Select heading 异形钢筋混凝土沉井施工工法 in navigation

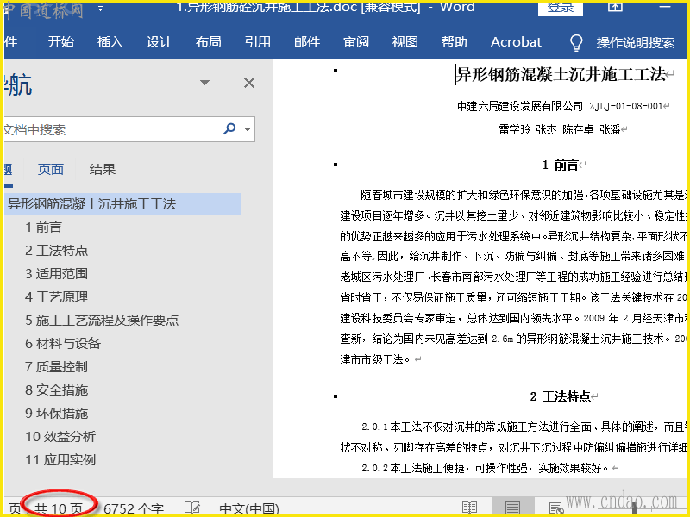pos(122,204)
